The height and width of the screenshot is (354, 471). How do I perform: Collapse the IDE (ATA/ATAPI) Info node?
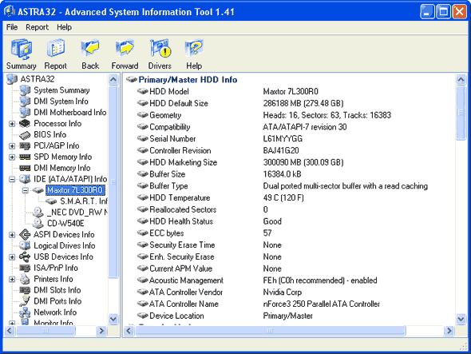coord(12,179)
